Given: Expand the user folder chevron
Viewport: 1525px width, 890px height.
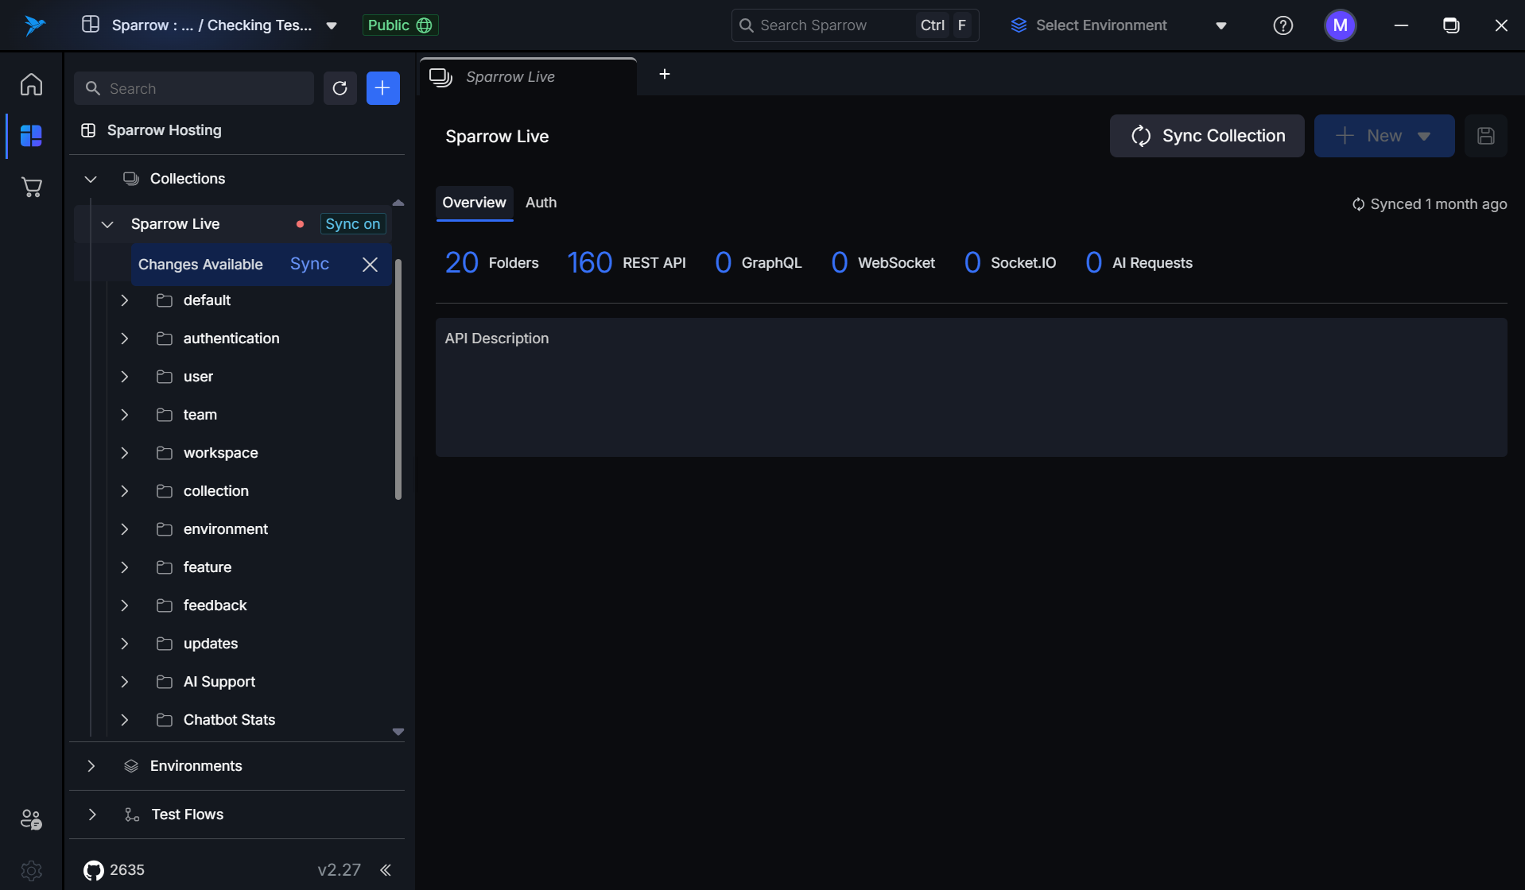Looking at the screenshot, I should tap(124, 377).
